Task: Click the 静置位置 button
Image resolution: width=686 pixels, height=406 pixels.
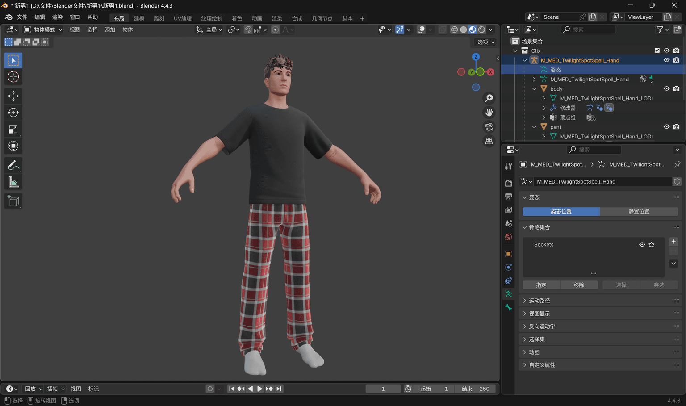Action: [x=639, y=212]
